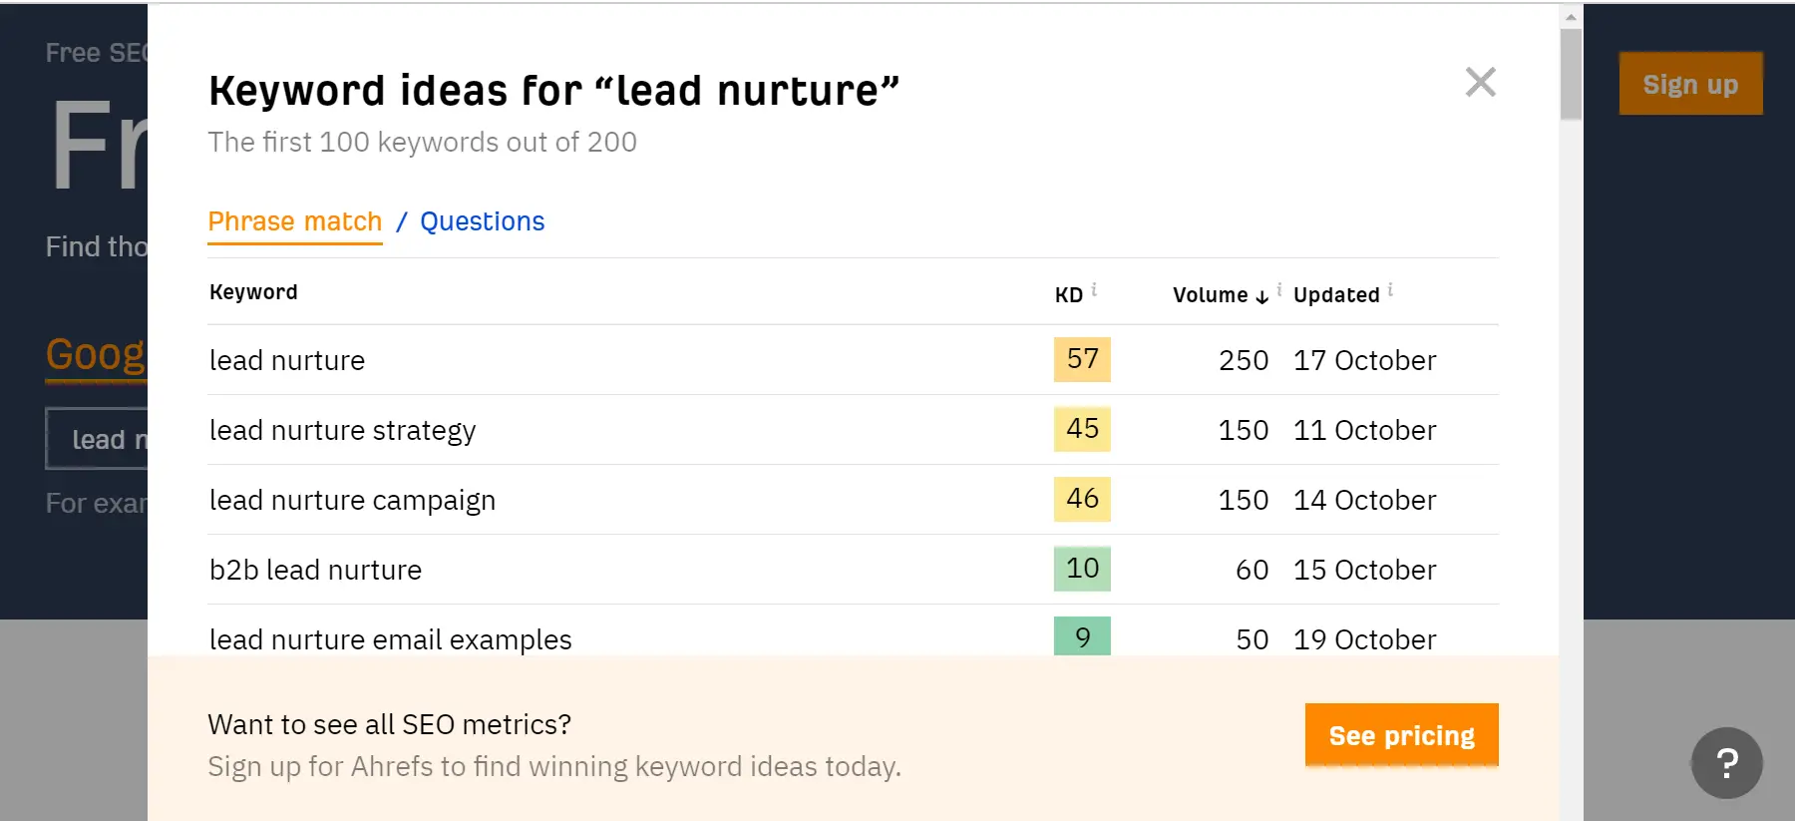Click the Volume info icon
The height and width of the screenshot is (821, 1795).
1279,289
